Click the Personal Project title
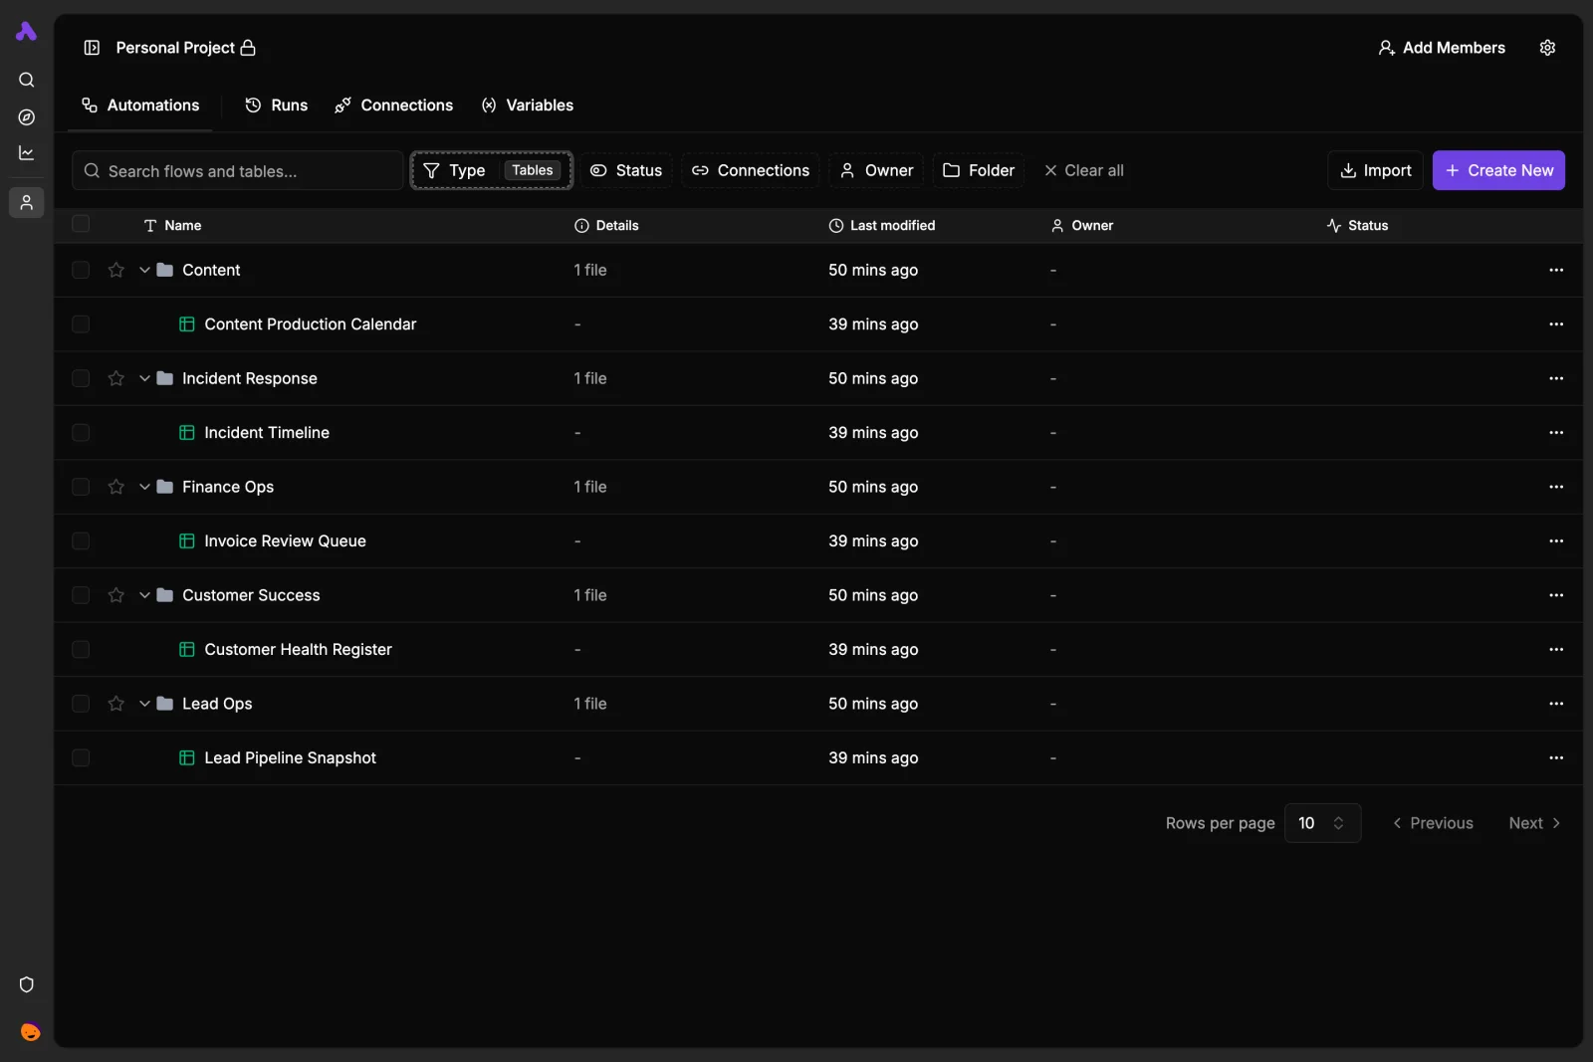The height and width of the screenshot is (1062, 1593). coord(175,48)
